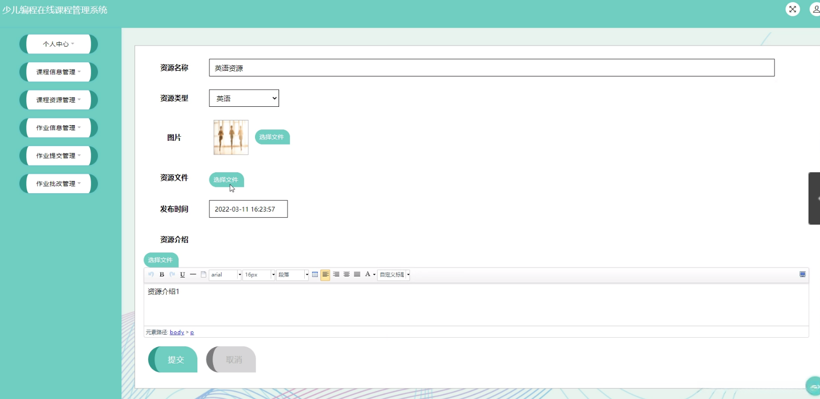
Task: Insert a horizontal rule in the editor
Action: click(x=193, y=274)
